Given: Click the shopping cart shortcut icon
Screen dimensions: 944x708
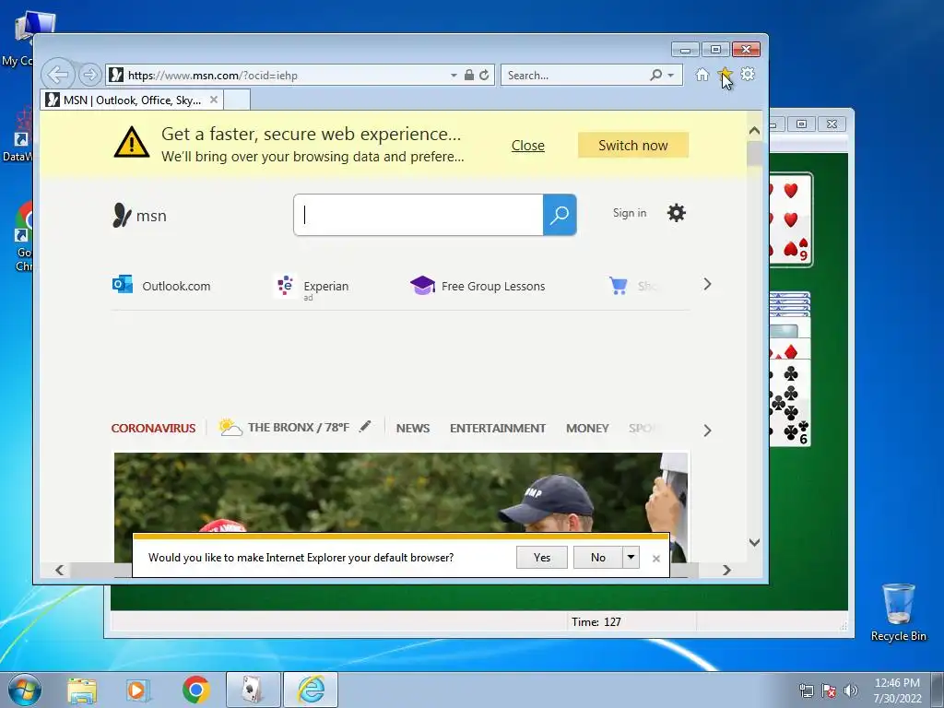Looking at the screenshot, I should pos(619,286).
